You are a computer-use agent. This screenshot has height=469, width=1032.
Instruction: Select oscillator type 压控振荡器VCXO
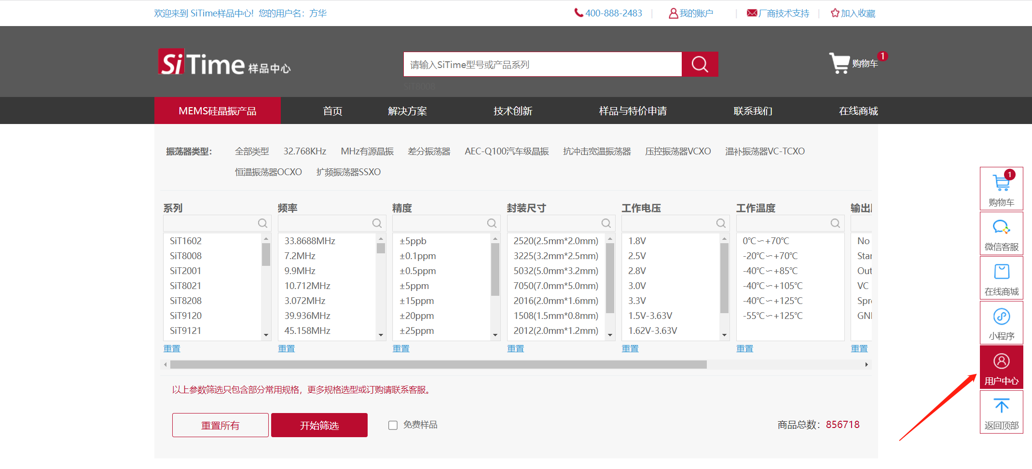click(x=678, y=152)
